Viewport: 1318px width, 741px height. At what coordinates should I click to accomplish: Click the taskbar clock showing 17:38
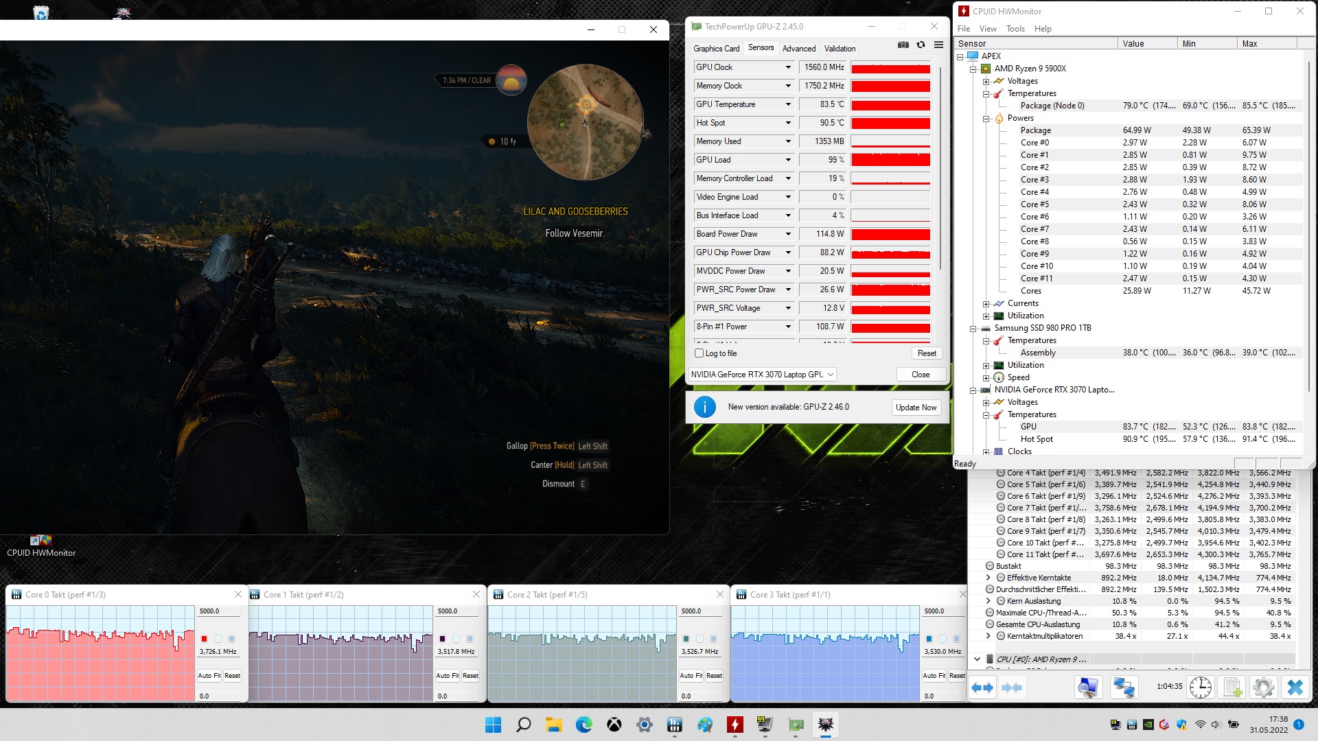click(1269, 725)
